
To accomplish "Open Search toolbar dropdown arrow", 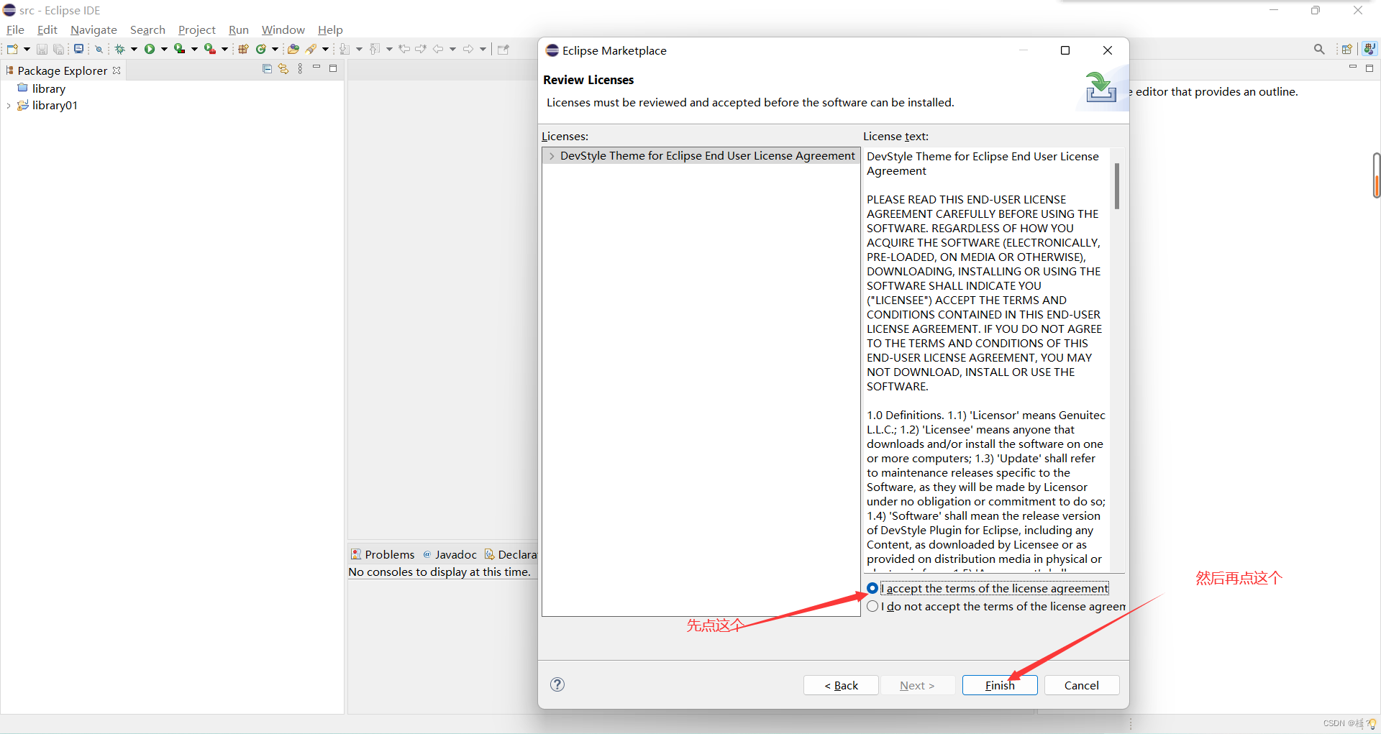I will [x=325, y=49].
